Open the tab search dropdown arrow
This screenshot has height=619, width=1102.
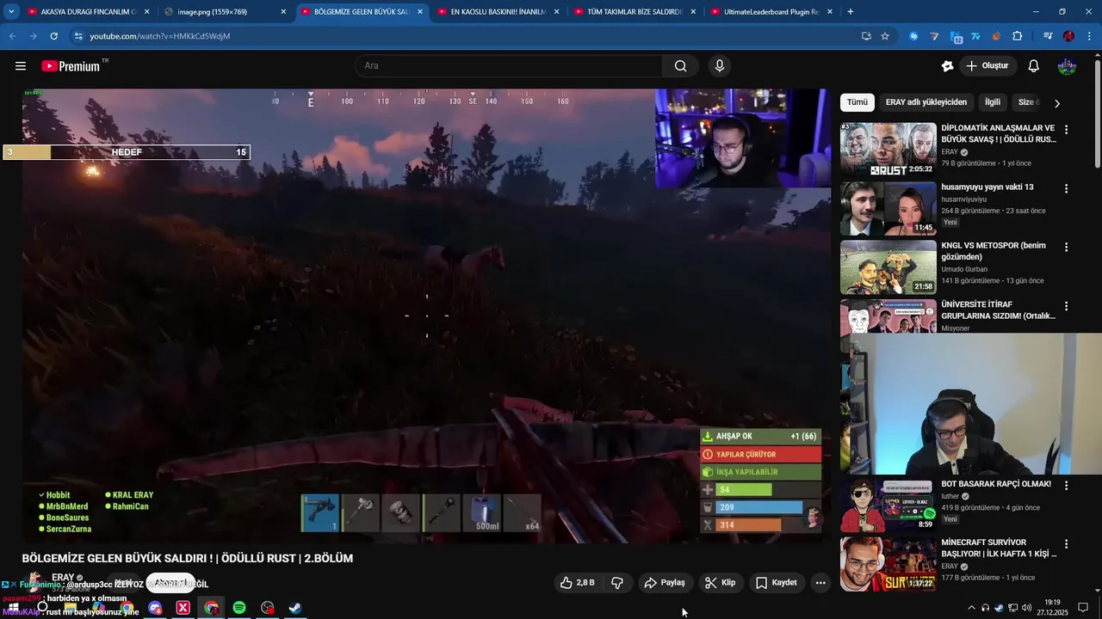pos(11,12)
